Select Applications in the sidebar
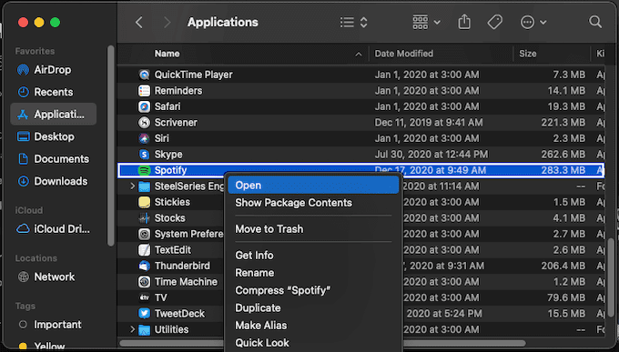 coord(54,114)
